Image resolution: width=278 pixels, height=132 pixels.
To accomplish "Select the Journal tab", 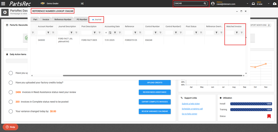I will 96,19.
